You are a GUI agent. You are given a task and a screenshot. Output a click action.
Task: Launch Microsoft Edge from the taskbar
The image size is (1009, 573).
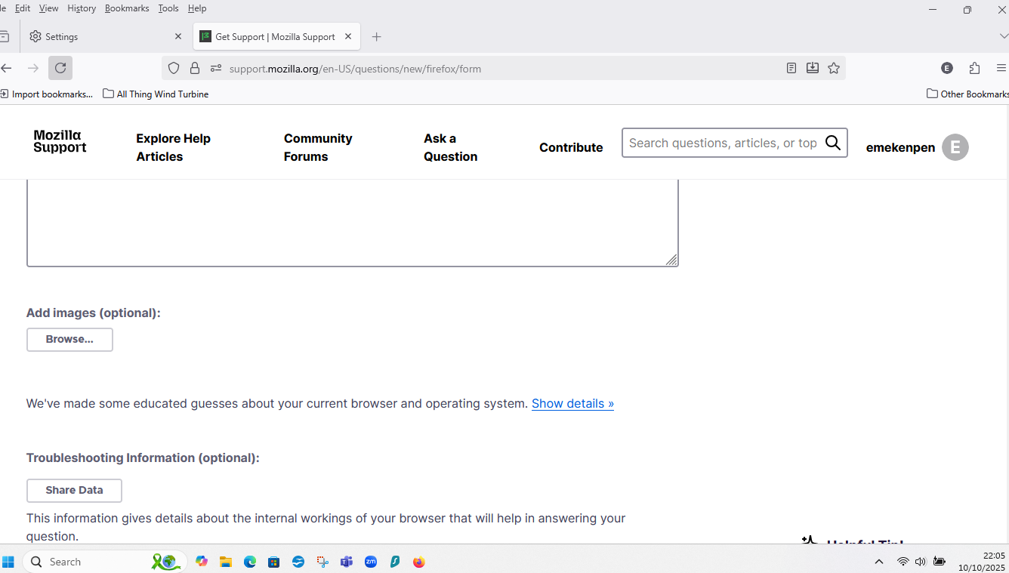[x=250, y=562]
